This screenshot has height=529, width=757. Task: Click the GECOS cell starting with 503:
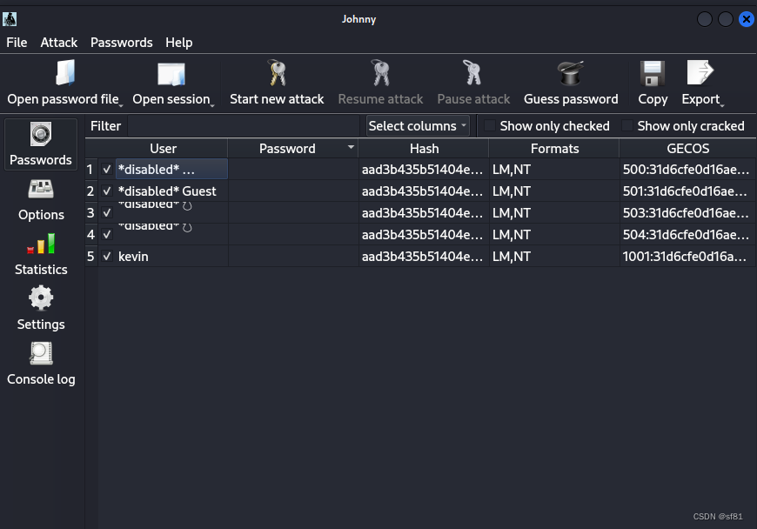pyautogui.click(x=687, y=213)
